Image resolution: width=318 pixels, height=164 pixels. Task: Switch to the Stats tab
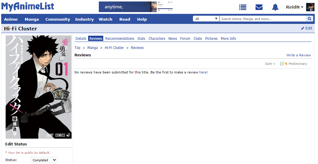(141, 38)
